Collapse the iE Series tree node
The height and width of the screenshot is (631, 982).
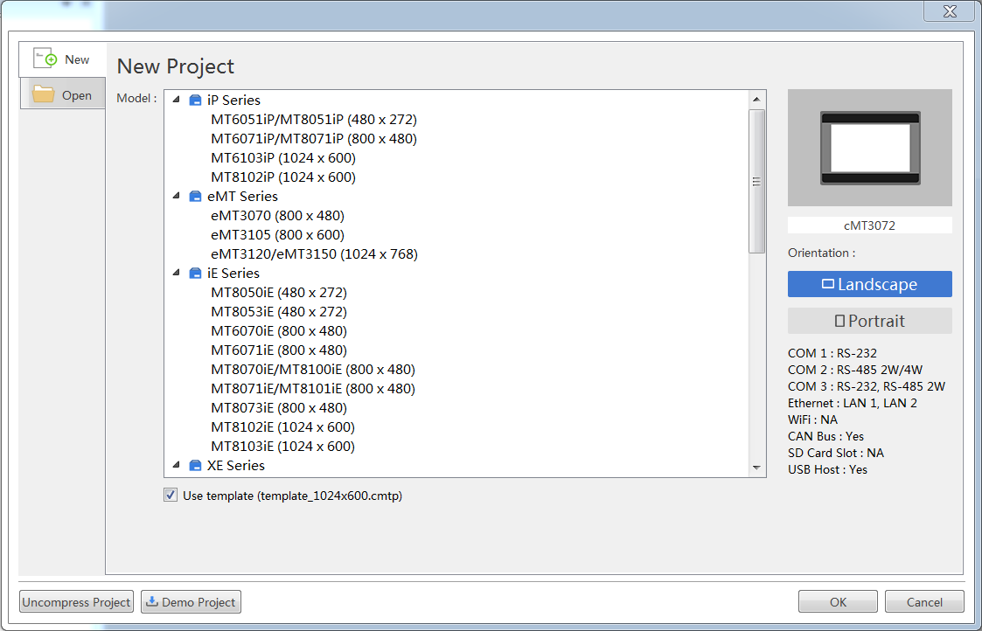177,273
